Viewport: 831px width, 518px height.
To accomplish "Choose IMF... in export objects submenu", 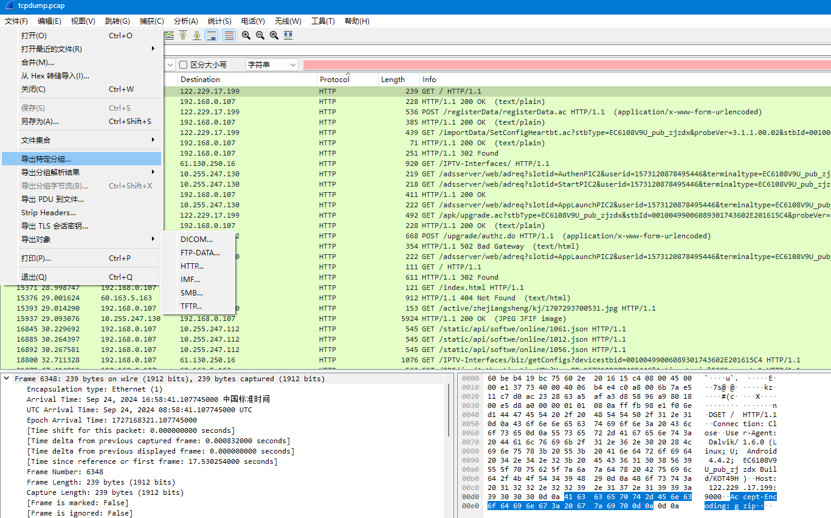I will pyautogui.click(x=198, y=279).
